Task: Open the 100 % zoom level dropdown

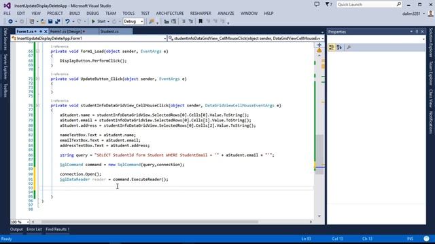Action: coord(28,222)
